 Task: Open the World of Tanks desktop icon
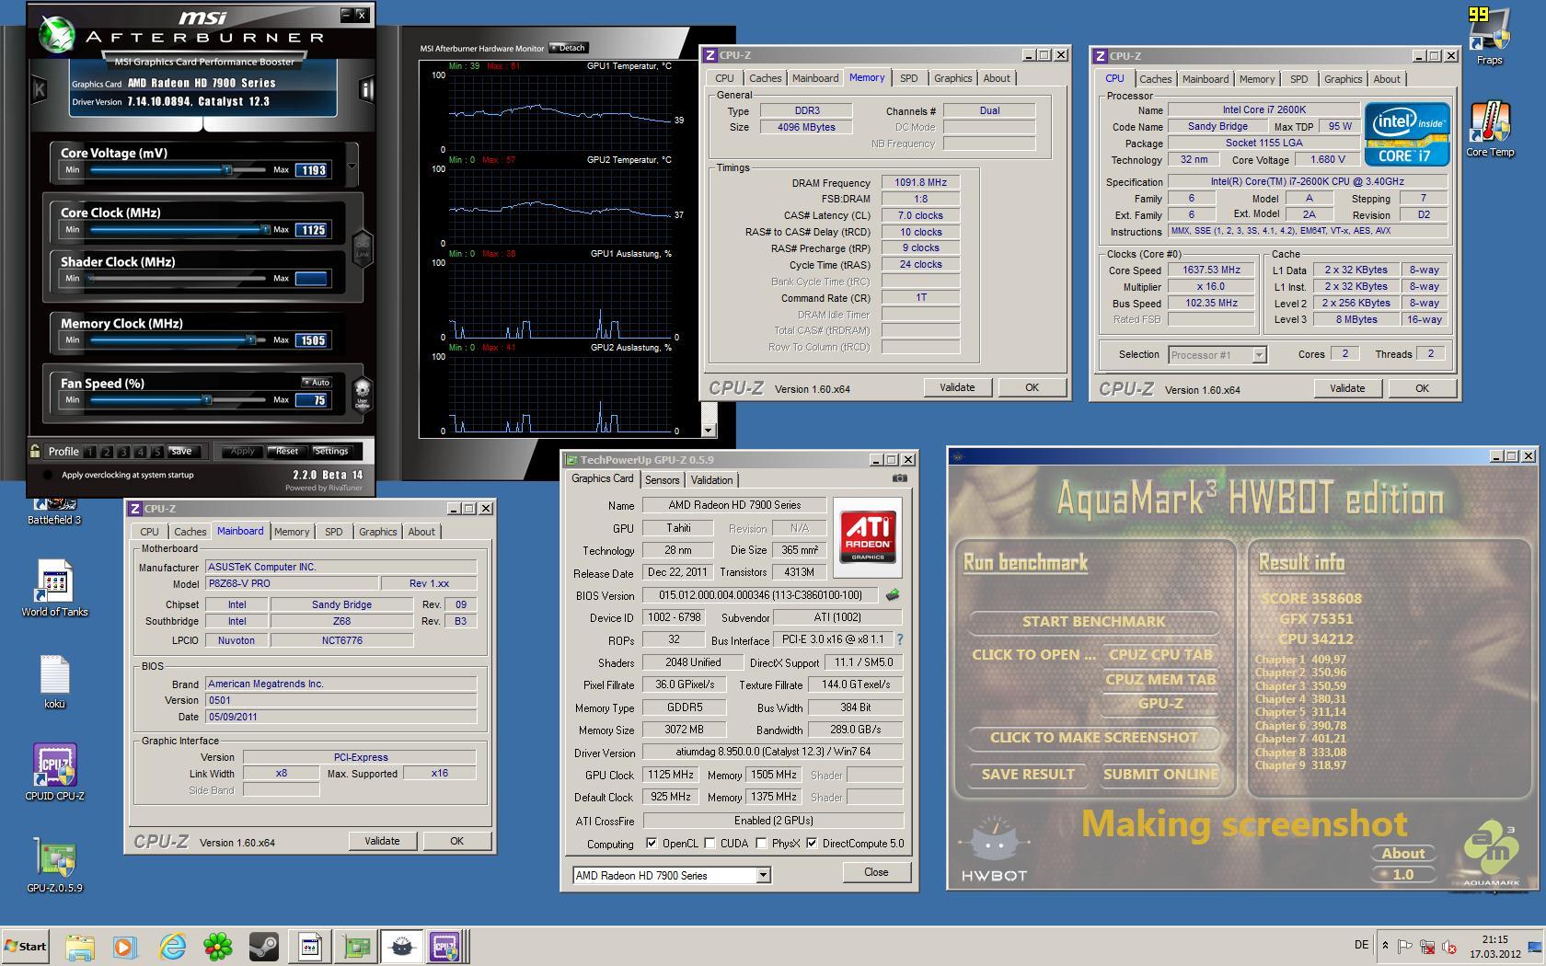55,589
